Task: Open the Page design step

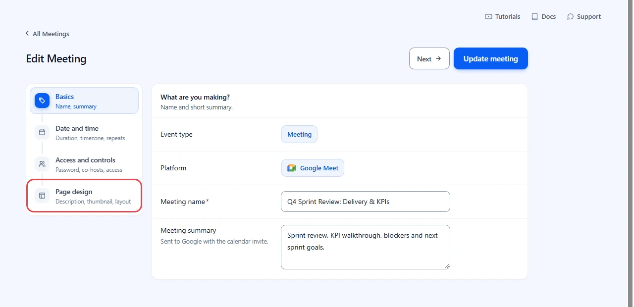Action: [x=84, y=196]
